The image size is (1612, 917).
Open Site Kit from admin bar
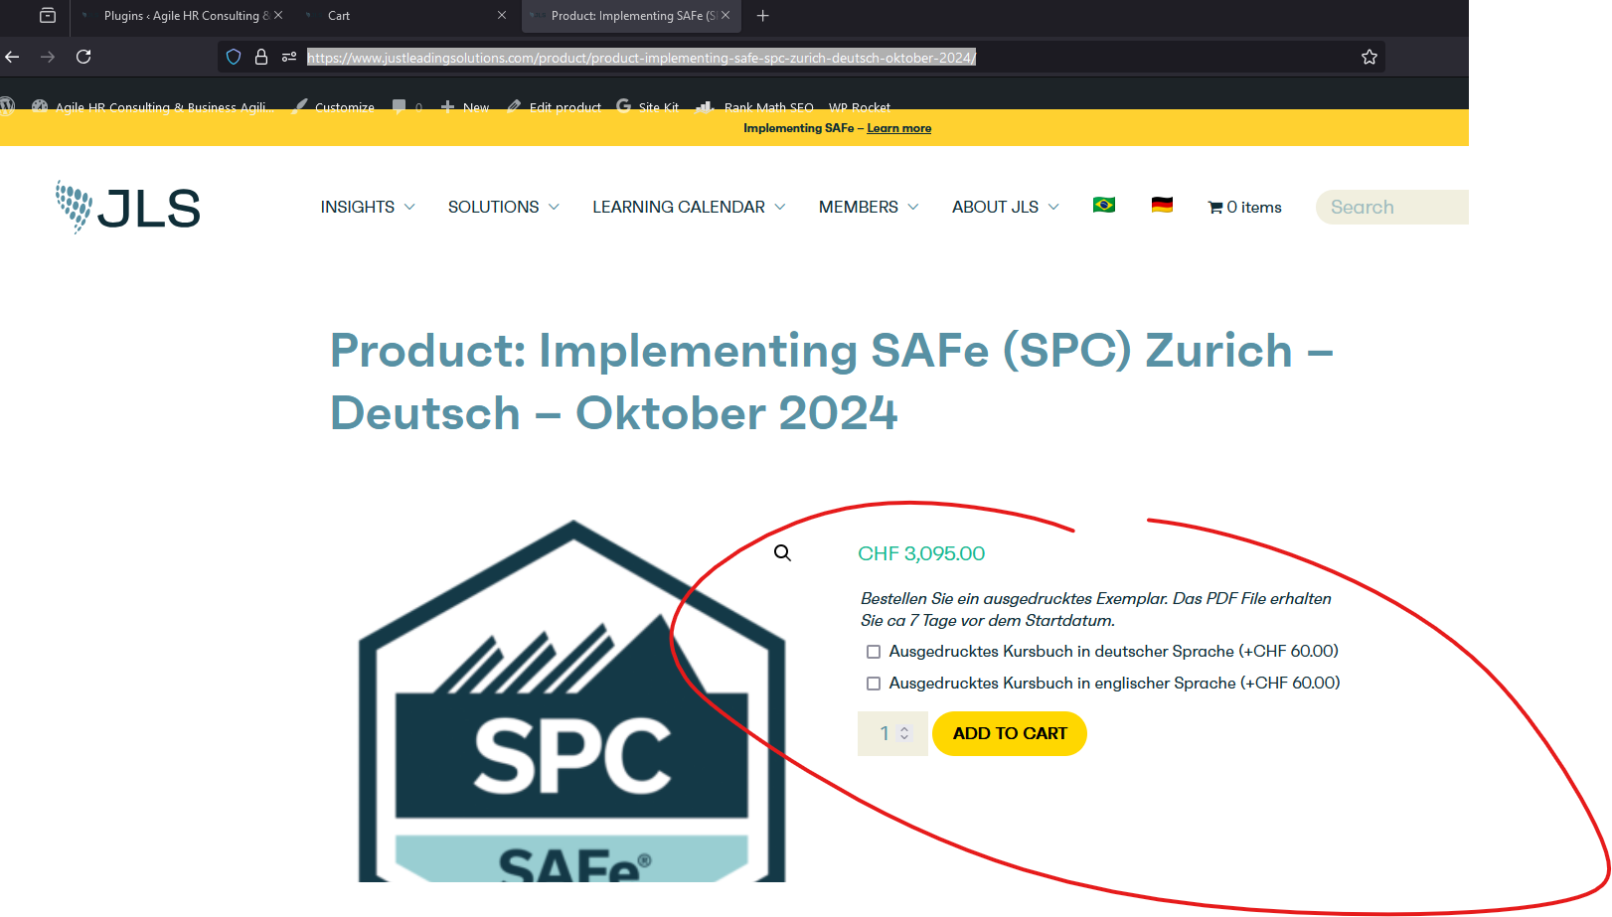pyautogui.click(x=648, y=106)
